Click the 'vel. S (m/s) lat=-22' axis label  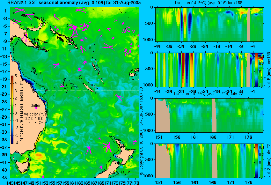[269, 161]
